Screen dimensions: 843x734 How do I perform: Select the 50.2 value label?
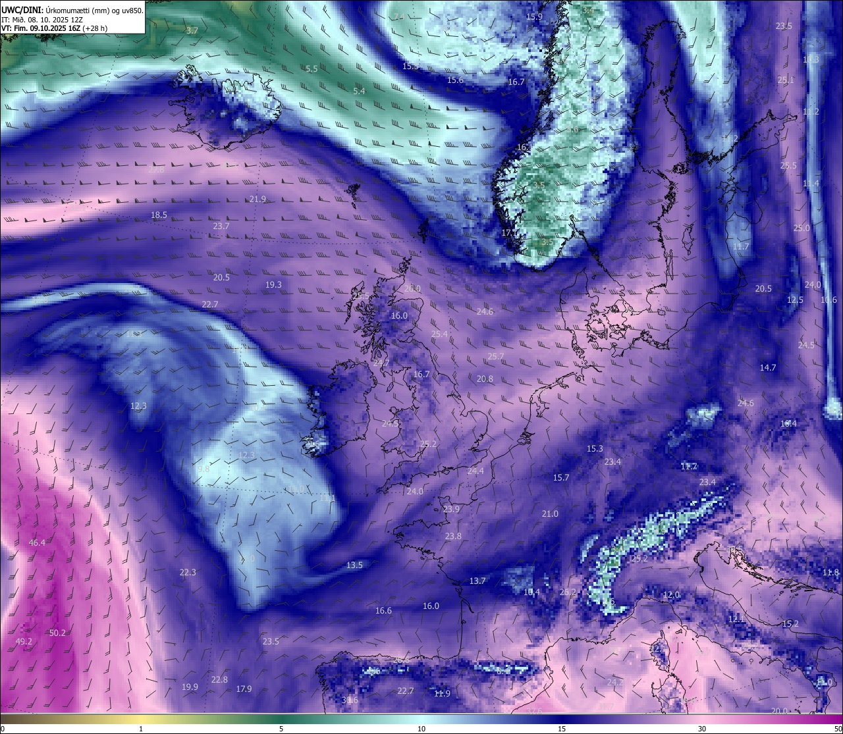[58, 633]
